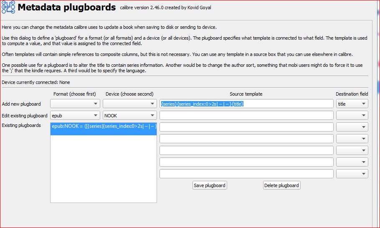380x228 pixels.
Task: Open the last row destination field dropdown
Action: (352, 174)
